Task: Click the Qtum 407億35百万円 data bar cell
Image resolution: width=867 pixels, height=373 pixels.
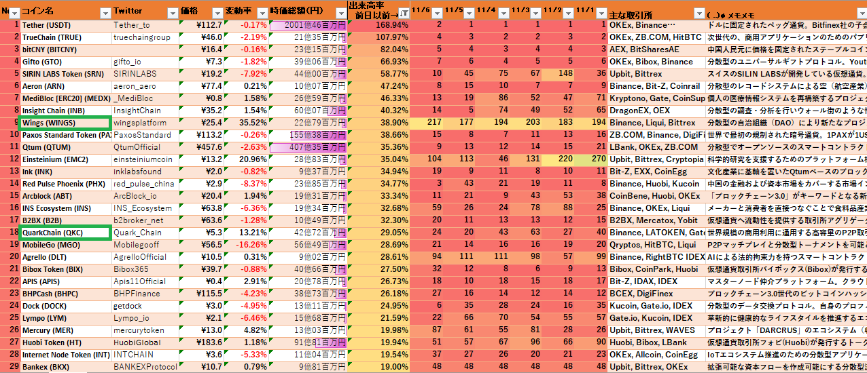Action: [308, 147]
